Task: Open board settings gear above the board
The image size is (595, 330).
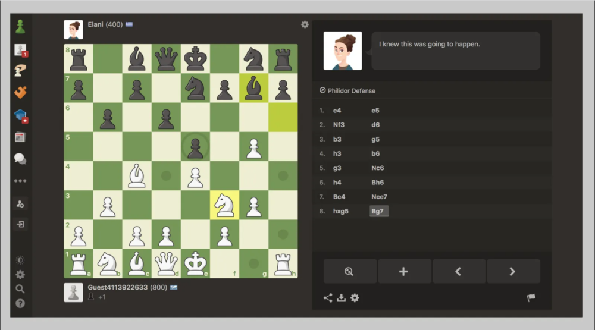Action: 305,24
